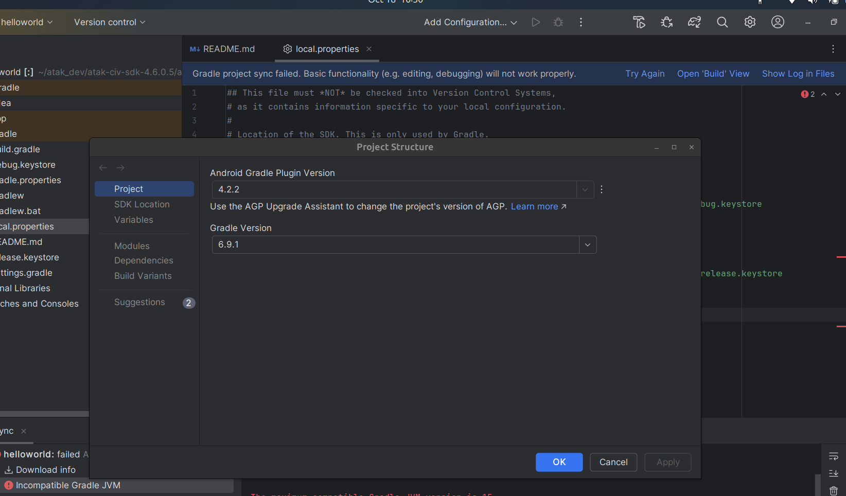Open the Version control menu
This screenshot has width=846, height=496.
pyautogui.click(x=110, y=22)
